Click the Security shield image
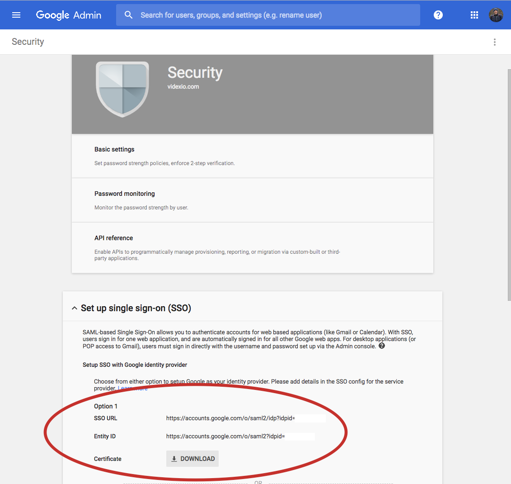This screenshot has height=484, width=511. pyautogui.click(x=122, y=90)
